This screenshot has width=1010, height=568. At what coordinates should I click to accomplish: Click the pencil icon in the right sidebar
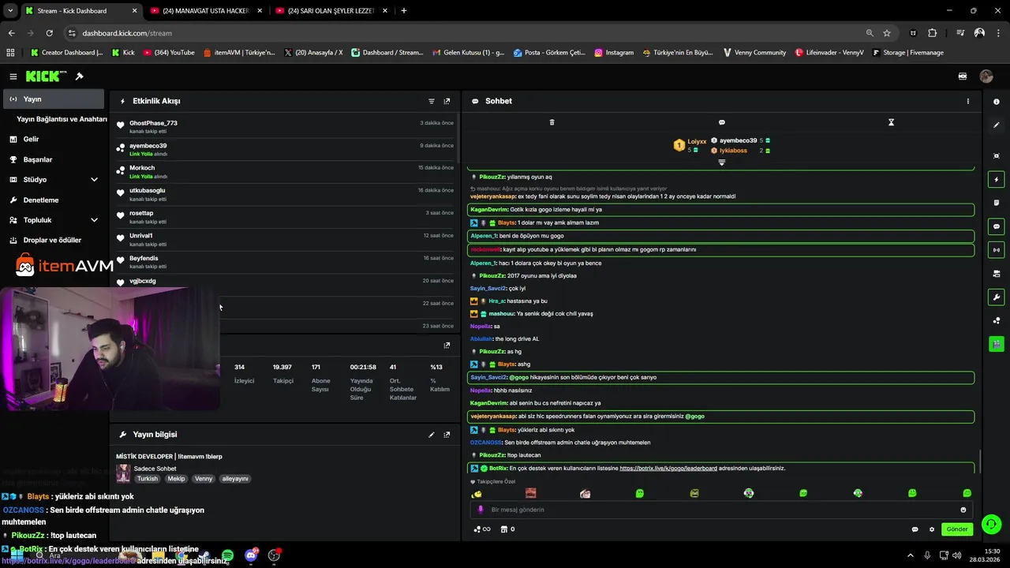click(x=997, y=125)
